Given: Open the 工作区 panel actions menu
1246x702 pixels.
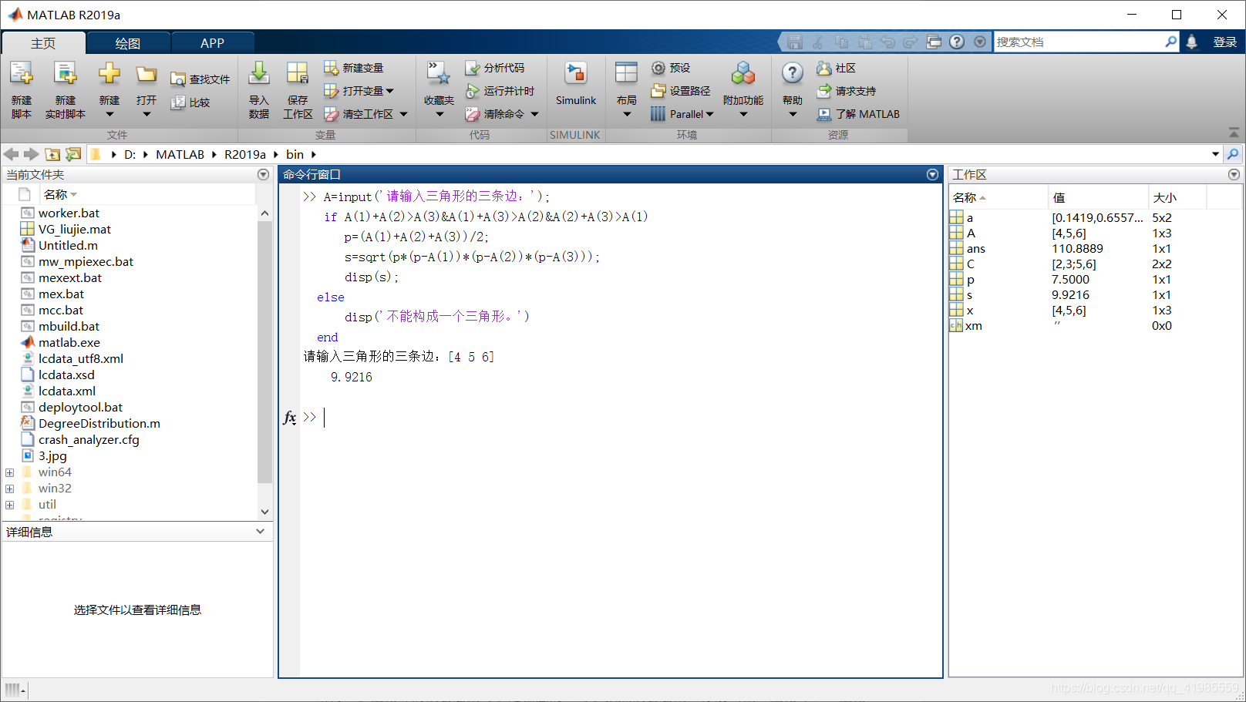Looking at the screenshot, I should [1234, 175].
